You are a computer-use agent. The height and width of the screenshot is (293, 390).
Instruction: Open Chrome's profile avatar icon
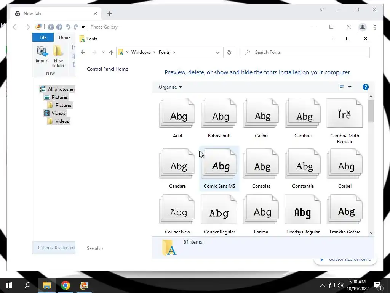coord(363,27)
